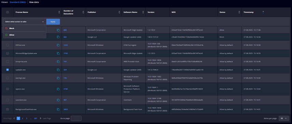This screenshot has height=124, width=292.
Task: Click the Apply button
Action: (53, 22)
